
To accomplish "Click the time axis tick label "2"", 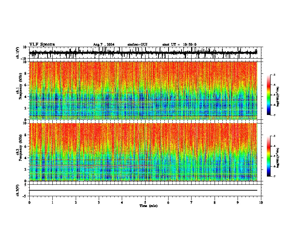I will 76,203.
